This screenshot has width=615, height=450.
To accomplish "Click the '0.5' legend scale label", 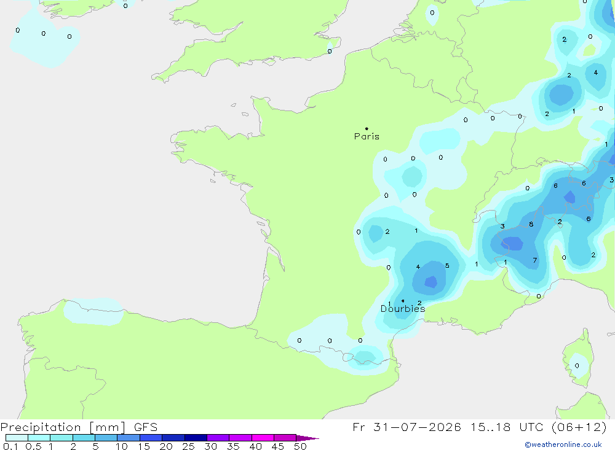I will click(x=33, y=446).
